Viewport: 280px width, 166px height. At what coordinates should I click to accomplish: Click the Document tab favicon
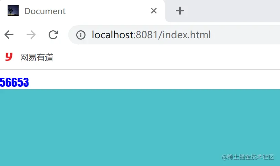(x=13, y=11)
